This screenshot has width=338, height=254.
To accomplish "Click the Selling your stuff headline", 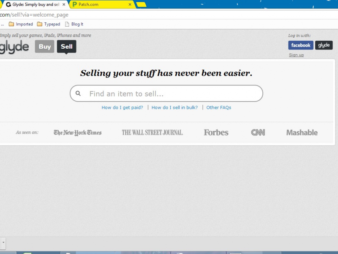I will tap(166, 73).
